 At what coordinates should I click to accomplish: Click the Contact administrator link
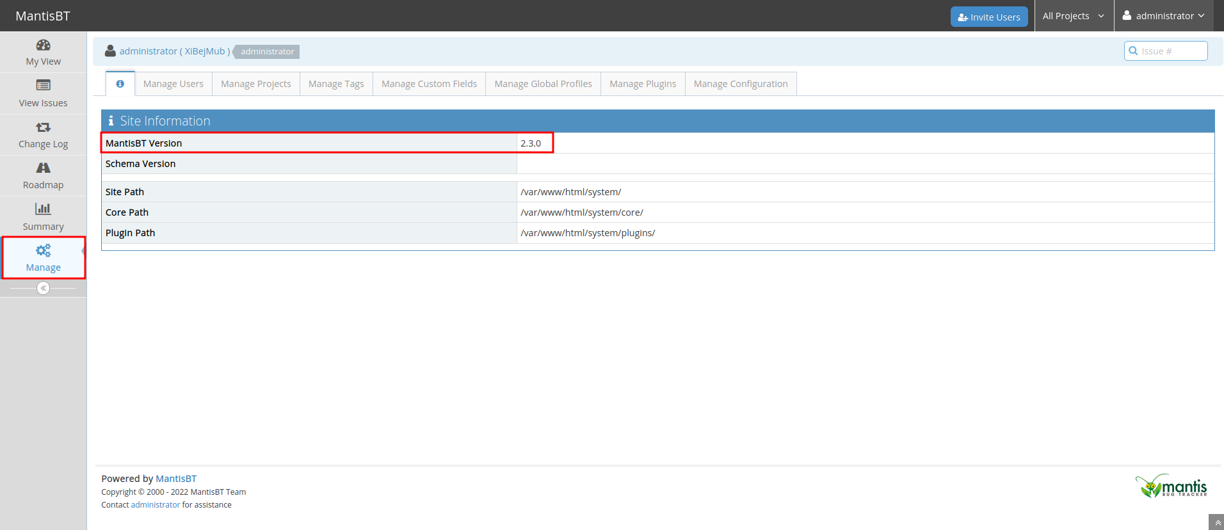click(156, 505)
